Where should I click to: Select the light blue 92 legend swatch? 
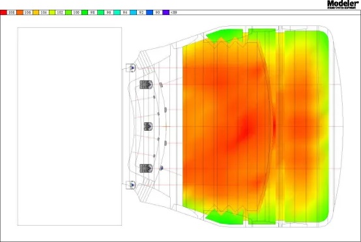pyautogui.click(x=134, y=12)
